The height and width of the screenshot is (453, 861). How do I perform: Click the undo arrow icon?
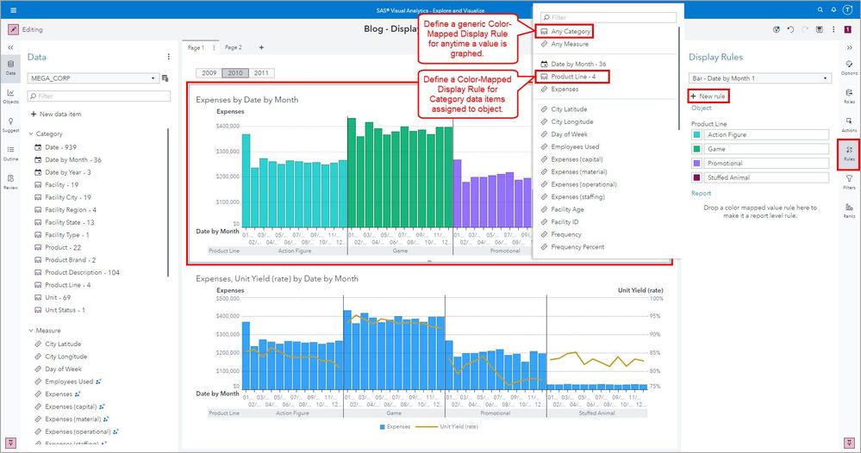[790, 29]
